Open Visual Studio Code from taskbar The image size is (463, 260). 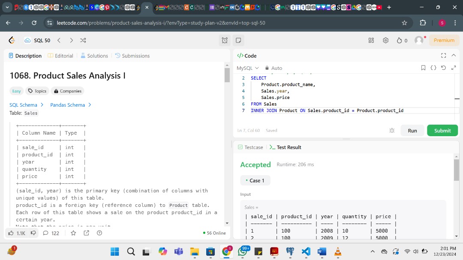306,251
